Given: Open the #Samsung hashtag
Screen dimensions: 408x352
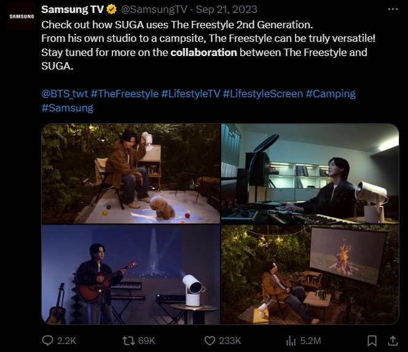Looking at the screenshot, I should coord(67,108).
